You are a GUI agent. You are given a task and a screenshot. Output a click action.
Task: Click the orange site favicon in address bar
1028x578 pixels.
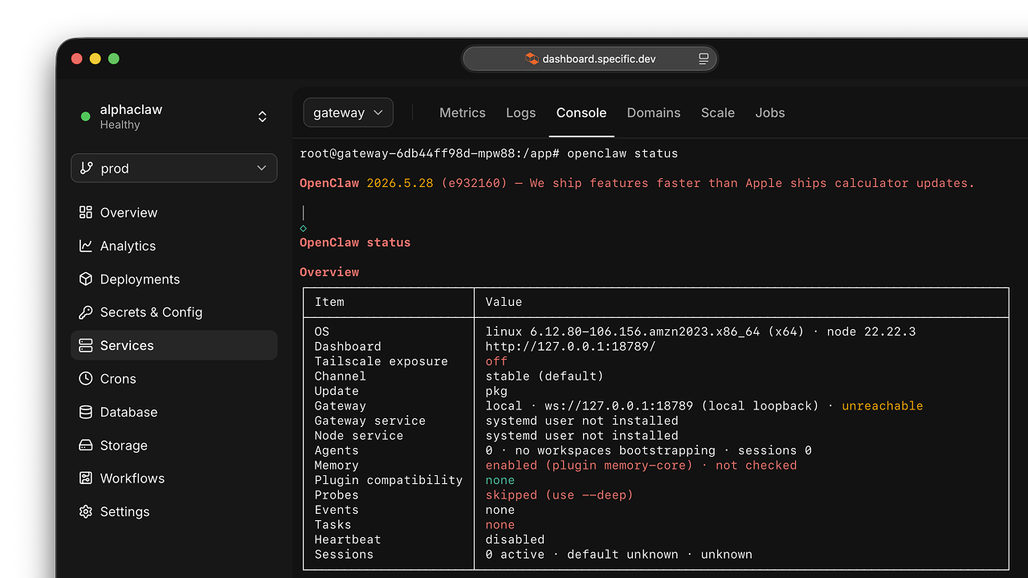(532, 59)
